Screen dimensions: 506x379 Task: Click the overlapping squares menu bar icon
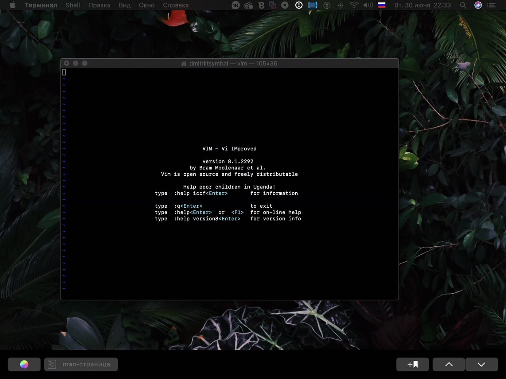pos(272,5)
